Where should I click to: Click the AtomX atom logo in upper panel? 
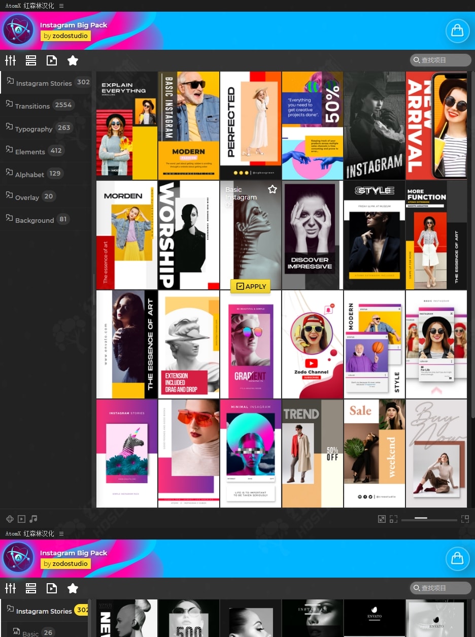click(18, 30)
